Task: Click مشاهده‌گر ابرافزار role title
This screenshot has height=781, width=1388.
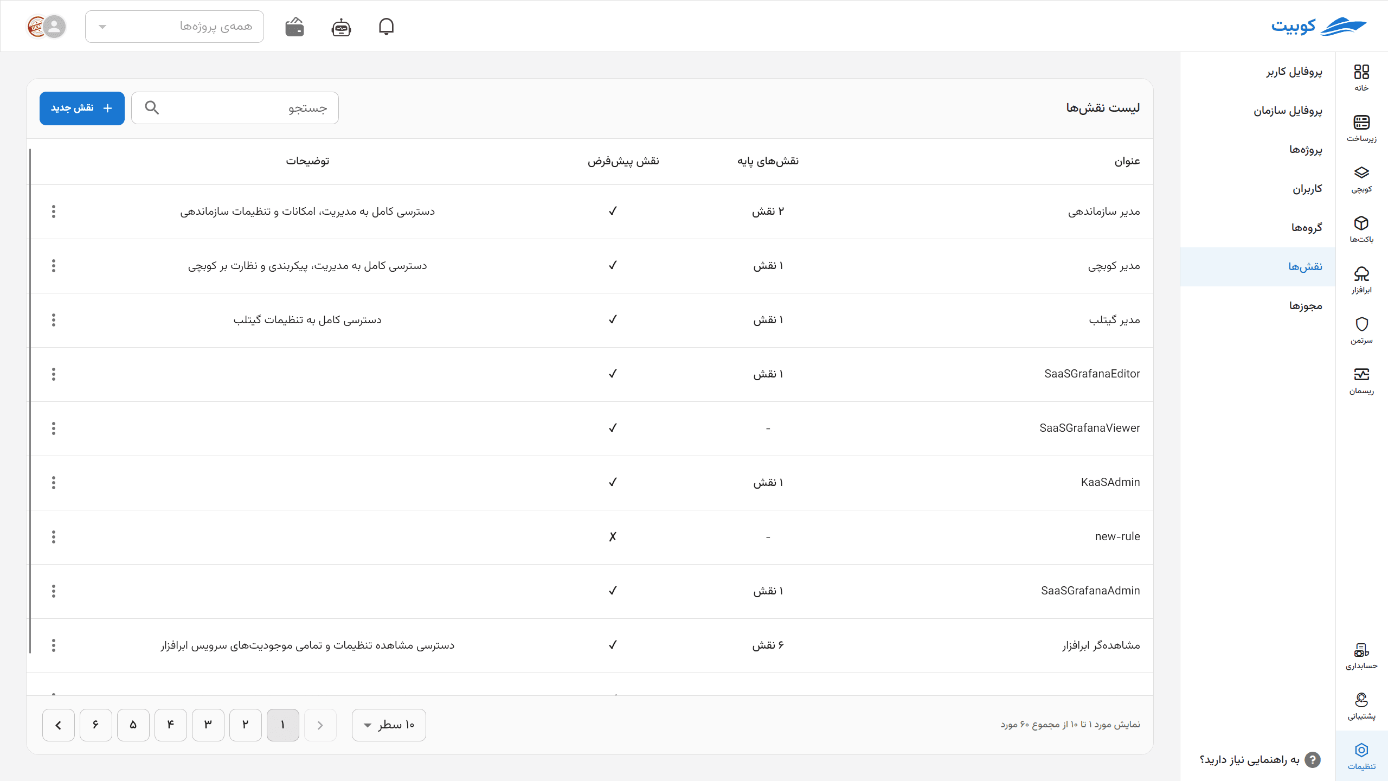Action: (x=1101, y=645)
